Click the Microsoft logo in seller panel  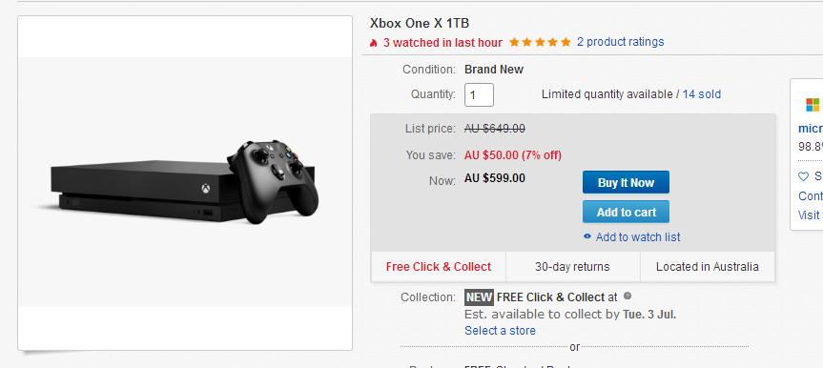(813, 105)
